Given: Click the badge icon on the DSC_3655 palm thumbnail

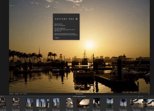Looking at the screenshot, I should click(x=112, y=107).
